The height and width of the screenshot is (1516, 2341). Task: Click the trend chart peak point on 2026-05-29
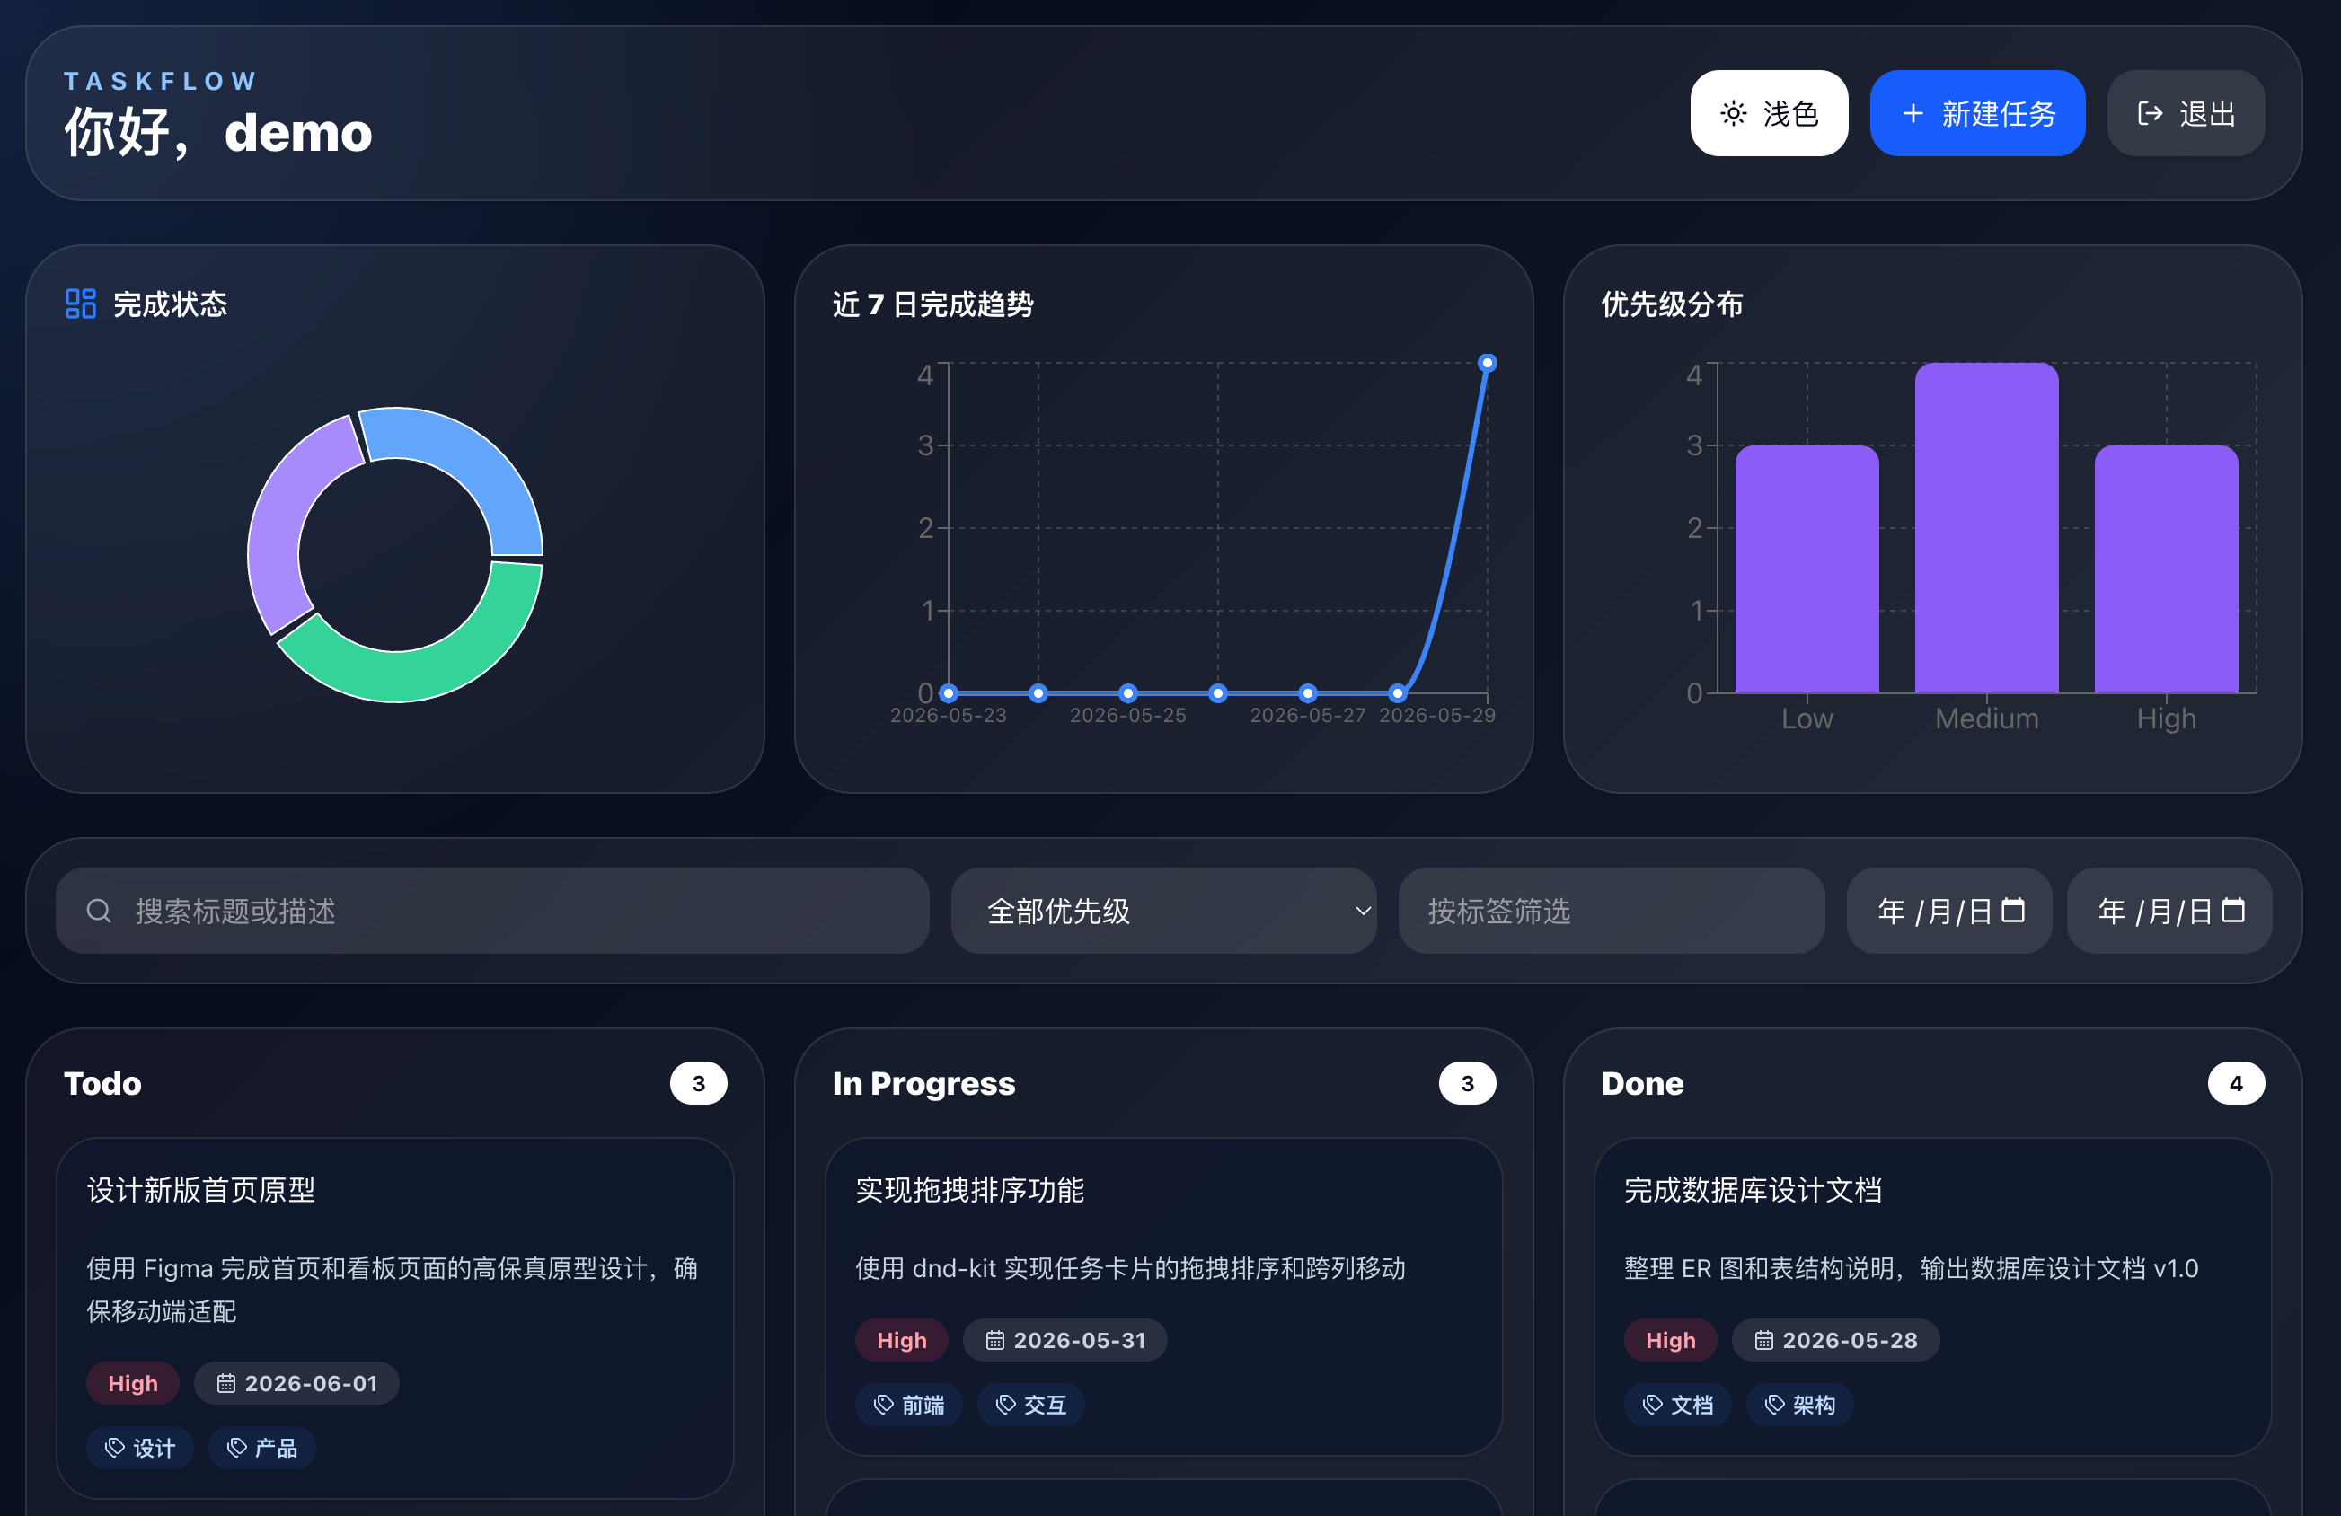(x=1488, y=363)
